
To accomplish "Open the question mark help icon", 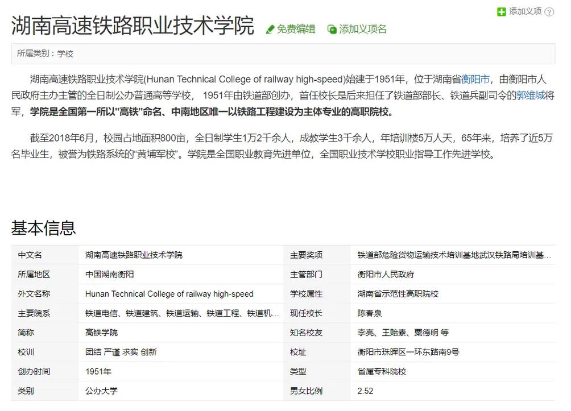I will point(549,12).
